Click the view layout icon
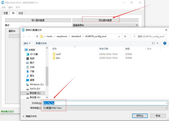Screen dimensions: 169x121 [x=153, y=43]
